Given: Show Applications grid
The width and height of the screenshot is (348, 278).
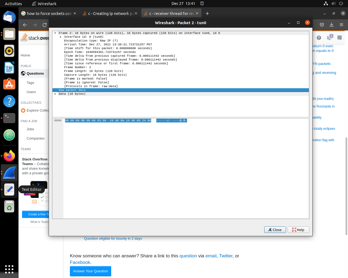Looking at the screenshot, I should point(9,269).
